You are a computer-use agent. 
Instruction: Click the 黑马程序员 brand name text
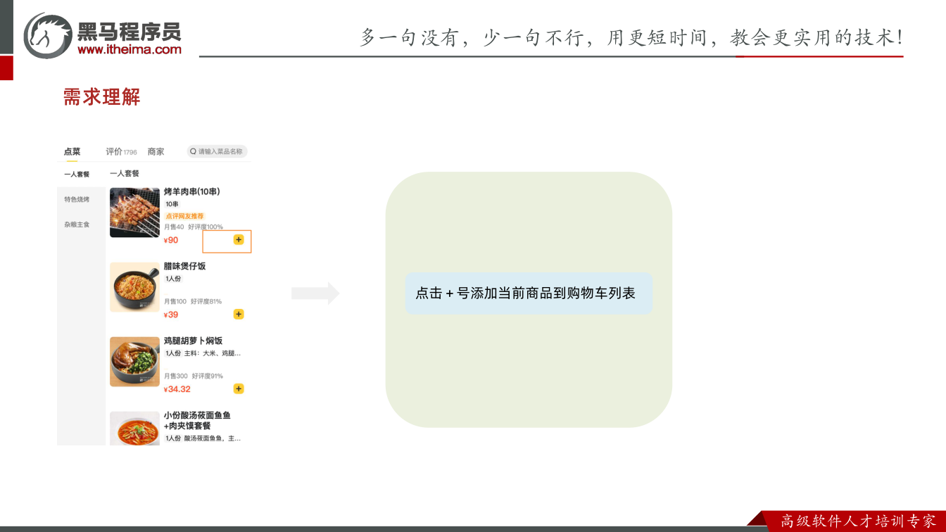coord(130,31)
